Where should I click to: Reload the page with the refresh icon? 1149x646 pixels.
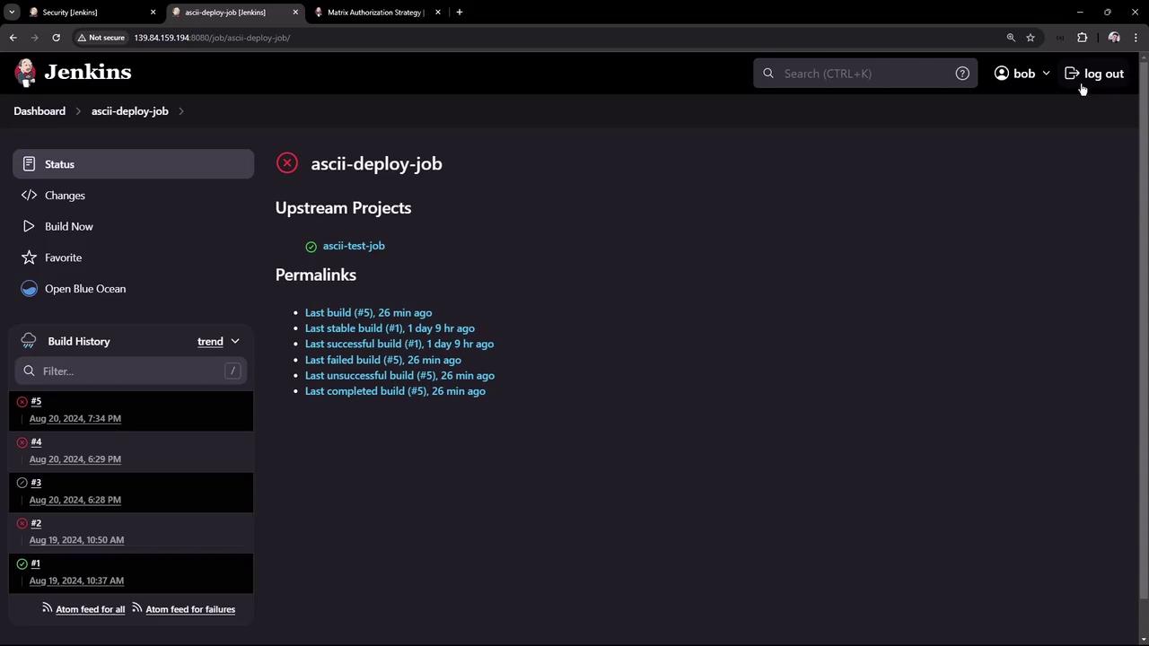[56, 38]
